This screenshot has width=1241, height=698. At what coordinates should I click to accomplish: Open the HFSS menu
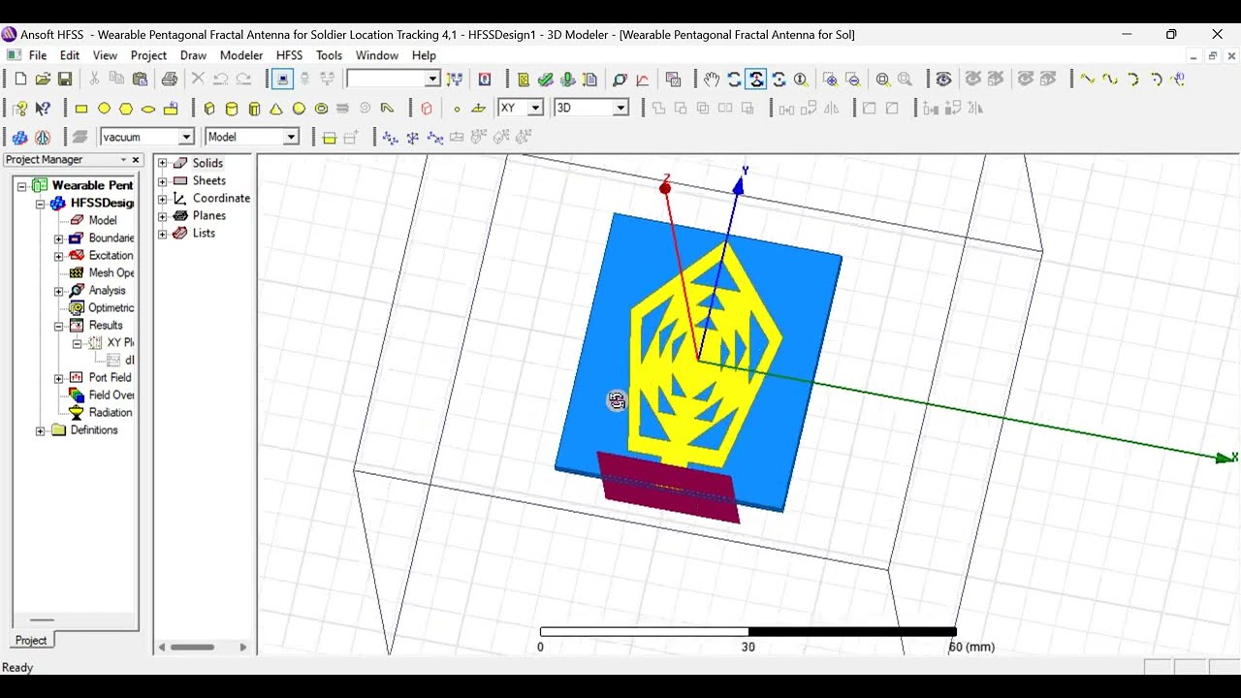tap(289, 55)
